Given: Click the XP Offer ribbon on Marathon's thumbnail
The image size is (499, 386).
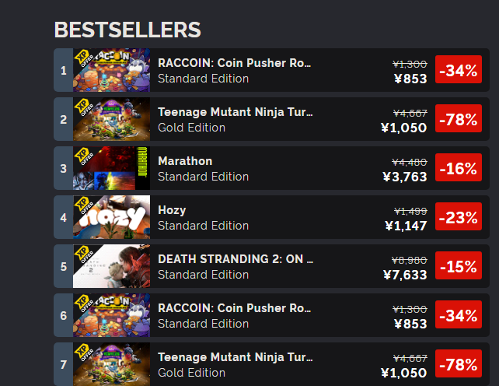Looking at the screenshot, I should pyautogui.click(x=82, y=156).
